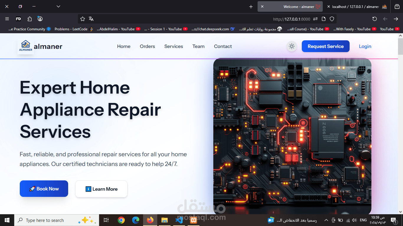
Task: Open File Explorer from the taskbar
Action: (x=164, y=220)
